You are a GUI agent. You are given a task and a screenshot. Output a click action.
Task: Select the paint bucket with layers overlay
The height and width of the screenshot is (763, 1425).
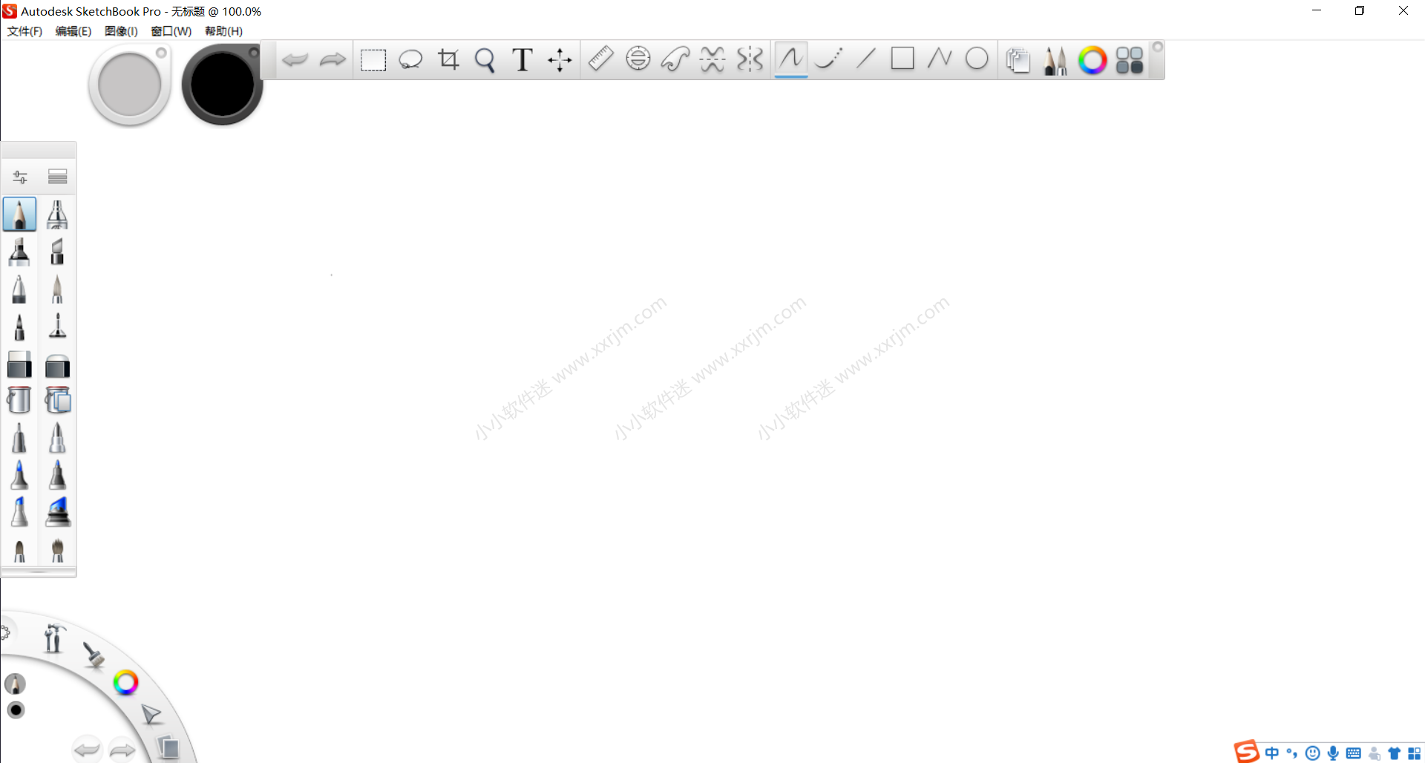pyautogui.click(x=57, y=400)
